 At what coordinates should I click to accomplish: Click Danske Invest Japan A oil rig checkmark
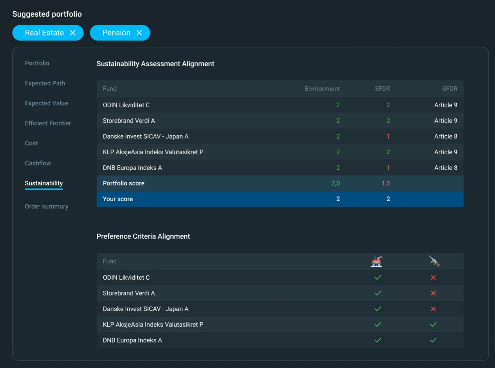[378, 309]
